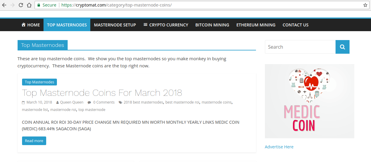Click the masternode list tag
371x162 pixels.
(x=35, y=110)
